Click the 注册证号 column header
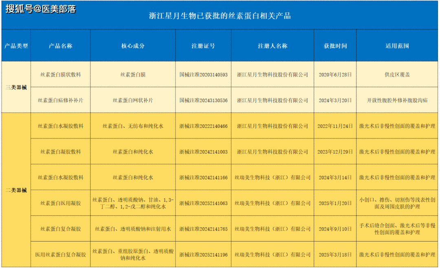The image size is (440, 268). 203,46
